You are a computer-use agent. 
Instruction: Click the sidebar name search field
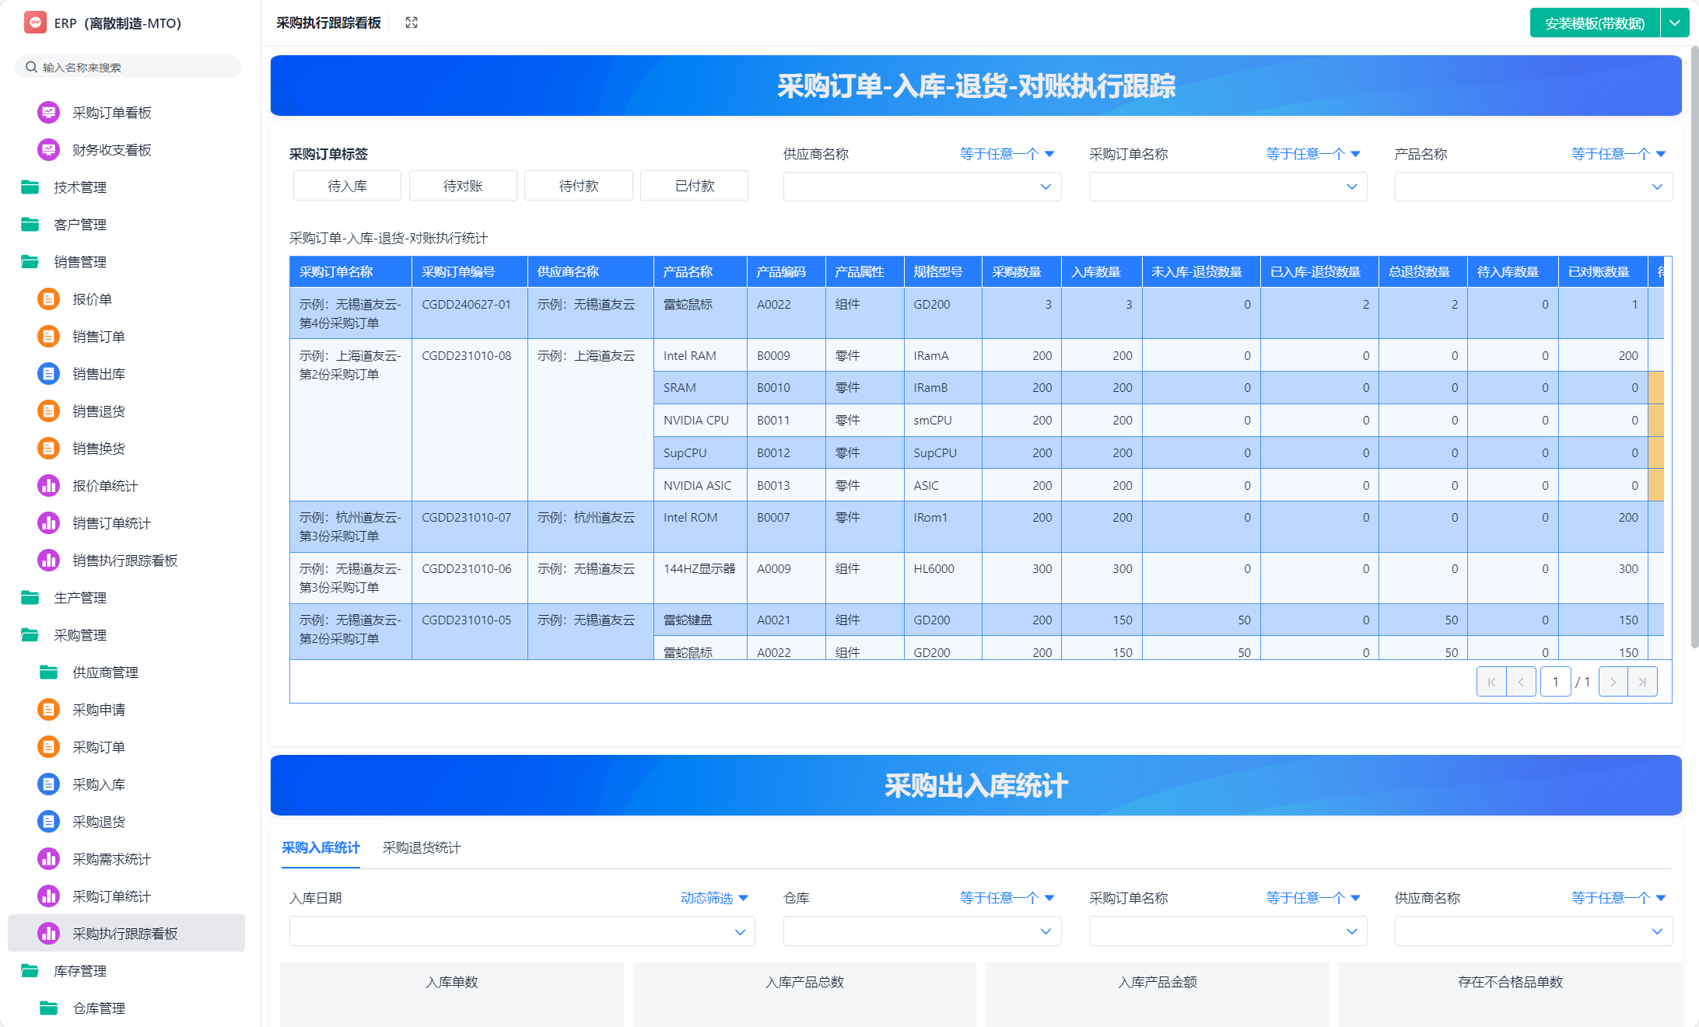tap(128, 67)
